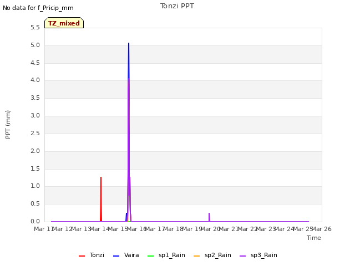Viewport: 355px width, 266px height.
Task: Toggle the sp1_Rain legend entry
Action: coord(166,255)
